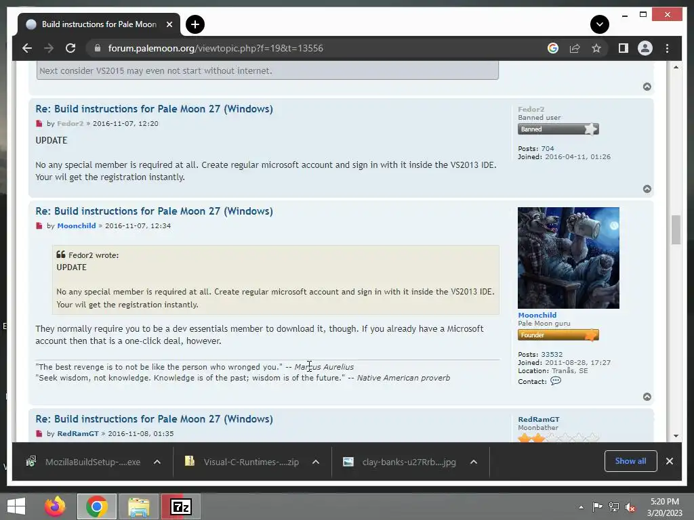Open RedRamGT author link in byline
The image size is (694, 520).
point(78,433)
